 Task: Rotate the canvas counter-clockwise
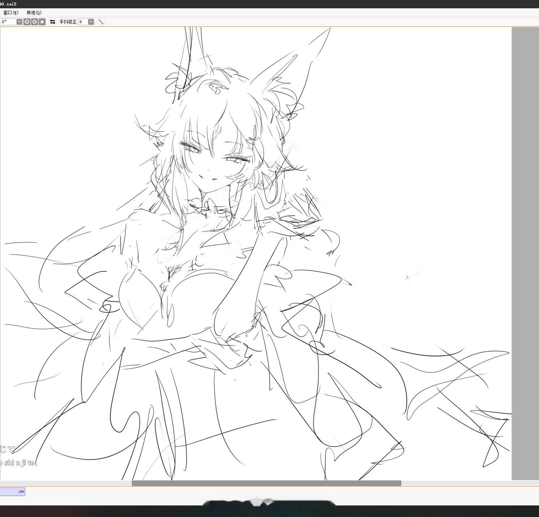click(27, 22)
